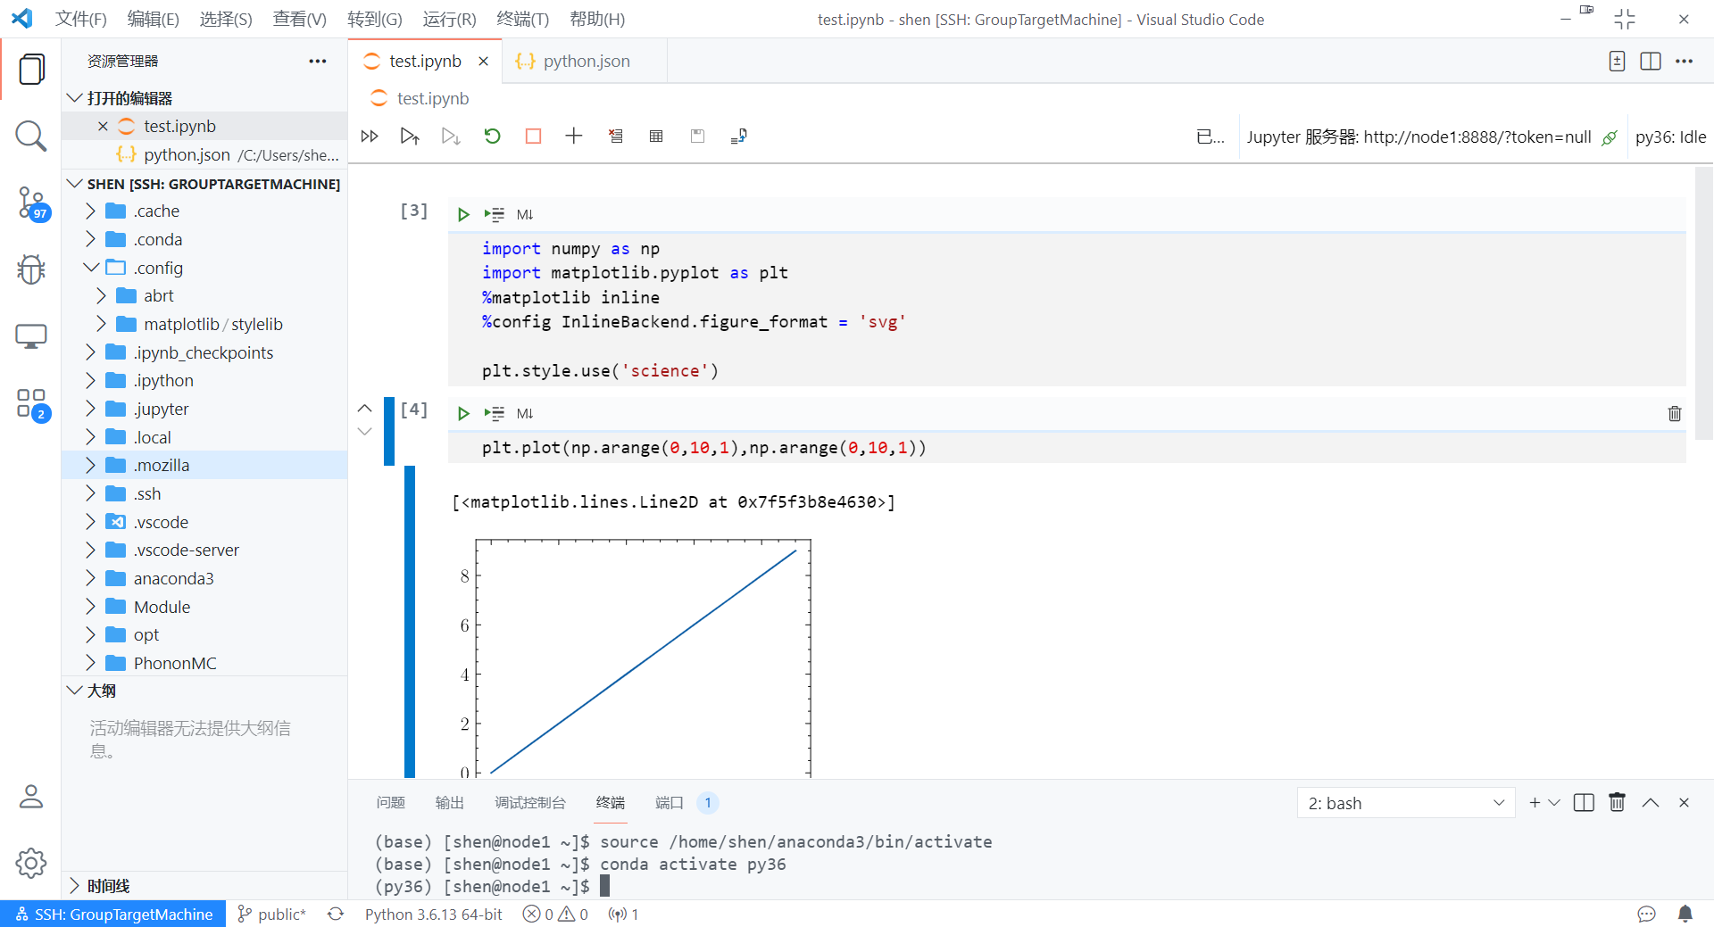
Task: Open the terminal selector '2: bash' dropdown
Action: (1406, 803)
